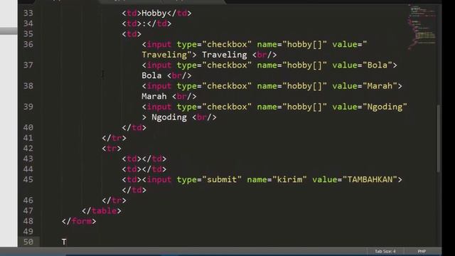455x256 pixels.
Task: Click line number 50 in gutter
Action: [x=28, y=242]
